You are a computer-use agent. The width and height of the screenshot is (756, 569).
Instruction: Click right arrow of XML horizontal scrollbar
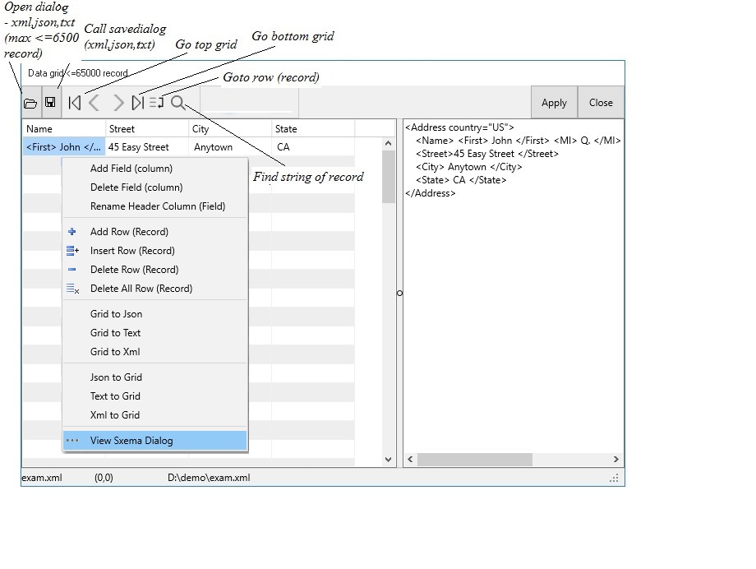(x=616, y=460)
